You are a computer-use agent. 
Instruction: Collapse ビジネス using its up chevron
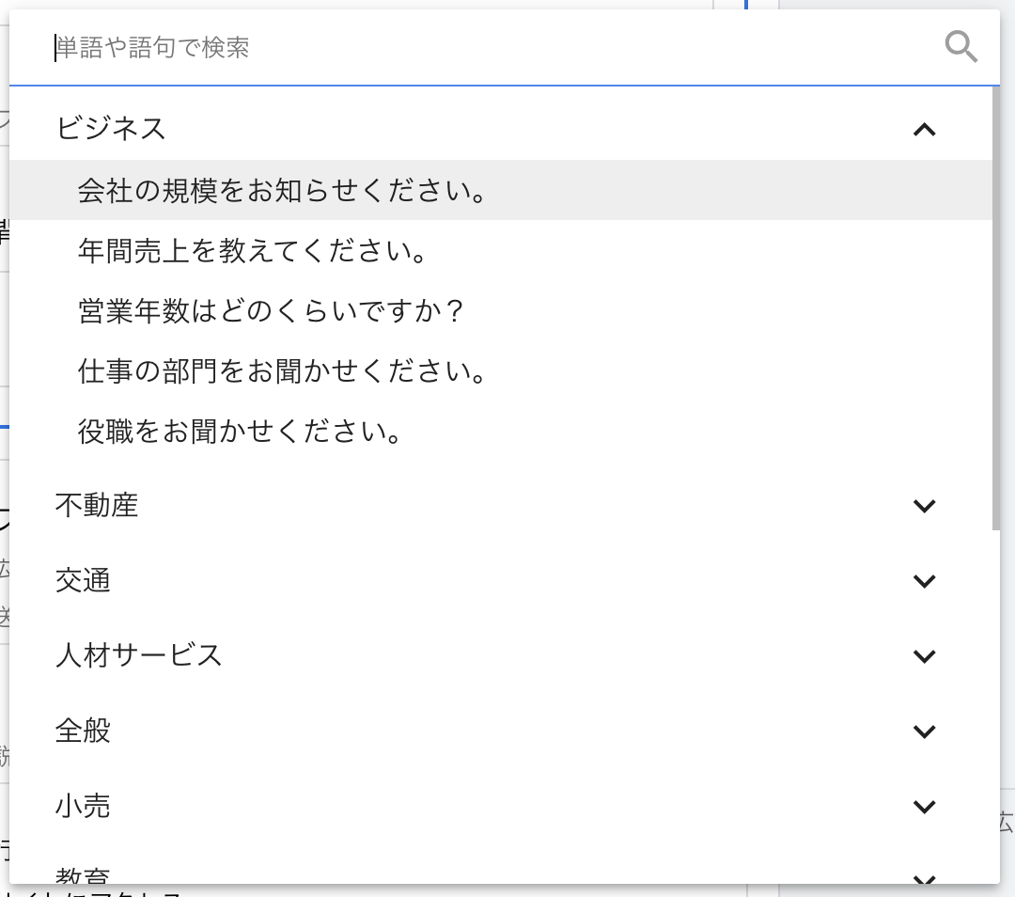pyautogui.click(x=925, y=130)
